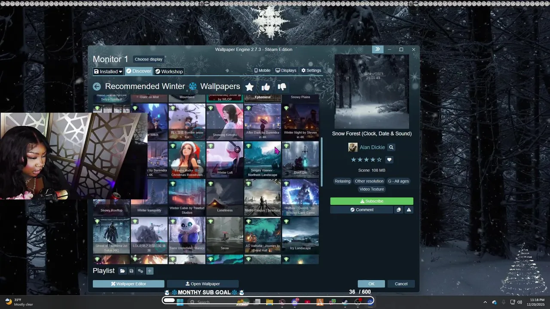
Task: Click the Other resolution tag
Action: click(369, 181)
